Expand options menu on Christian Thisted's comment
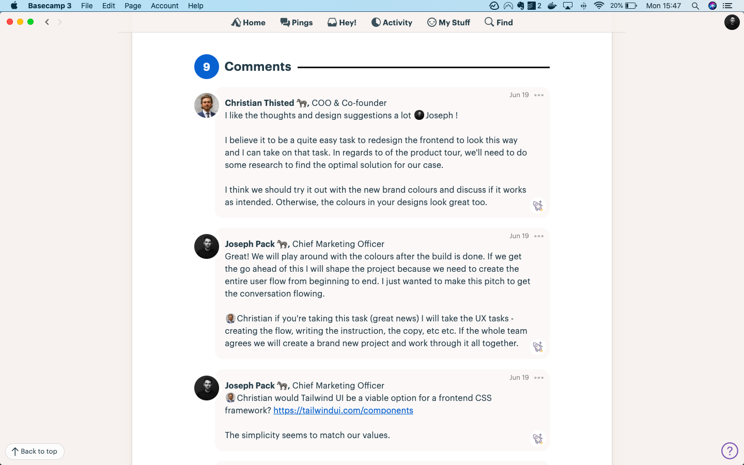This screenshot has height=465, width=744. tap(539, 95)
